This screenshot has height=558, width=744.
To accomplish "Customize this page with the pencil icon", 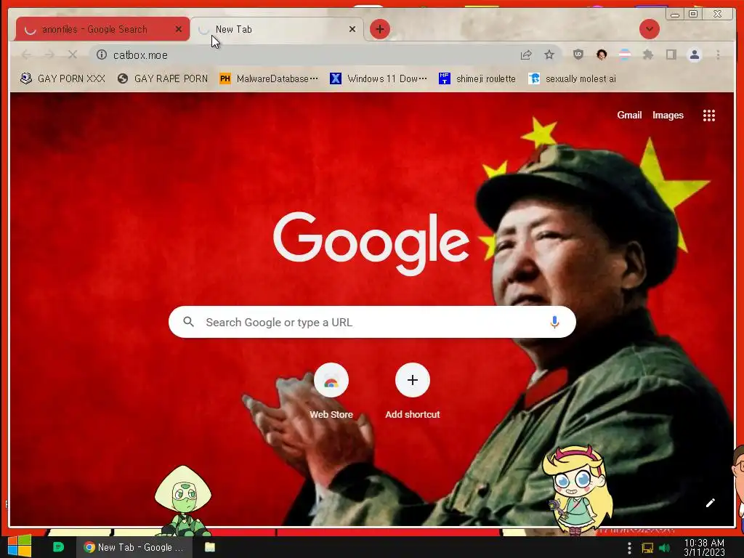I will (x=710, y=503).
